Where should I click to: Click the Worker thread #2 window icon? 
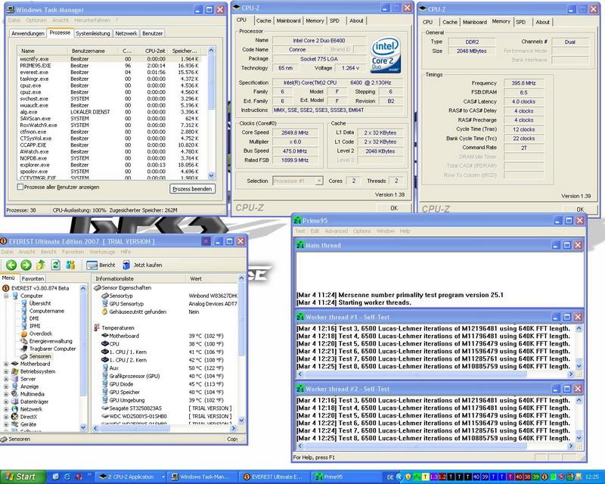tap(300, 389)
